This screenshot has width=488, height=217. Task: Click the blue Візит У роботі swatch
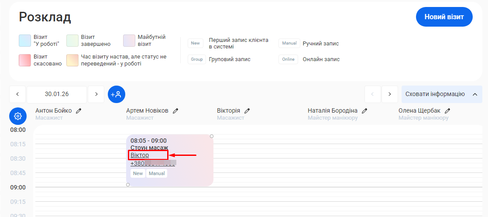pos(25,41)
